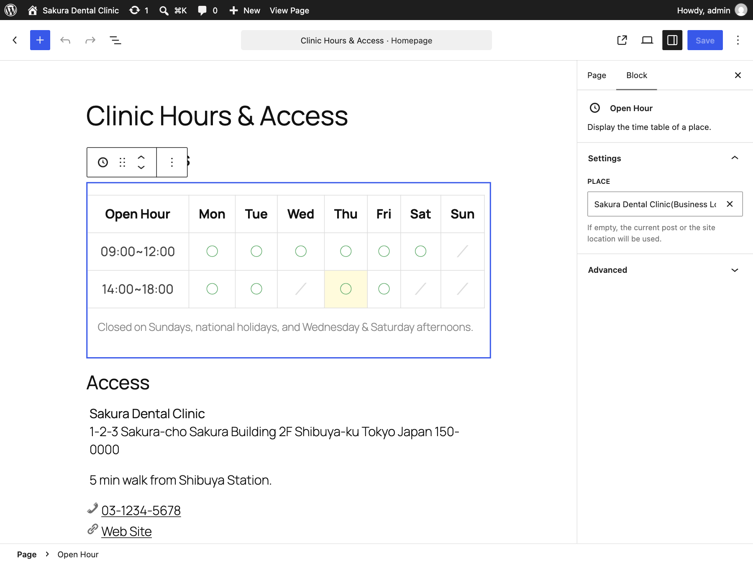Open the editor options menu
The image size is (753, 564).
(x=738, y=40)
